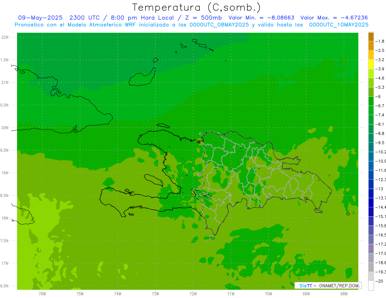Viewport: 386px width, 298px height.
Task: Click the green swatch between -6 and -6.7
Action: point(371,101)
